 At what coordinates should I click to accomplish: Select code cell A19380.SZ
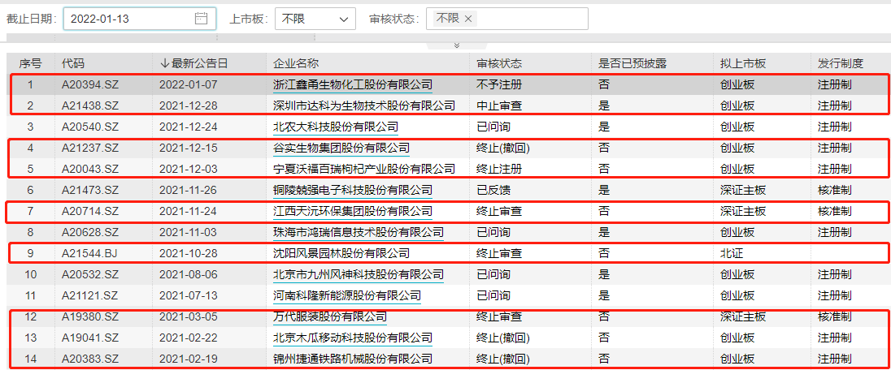click(x=89, y=316)
